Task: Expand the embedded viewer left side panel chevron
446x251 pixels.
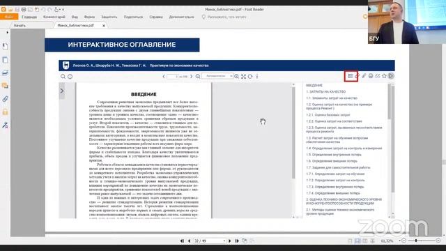Action: [x=62, y=91]
